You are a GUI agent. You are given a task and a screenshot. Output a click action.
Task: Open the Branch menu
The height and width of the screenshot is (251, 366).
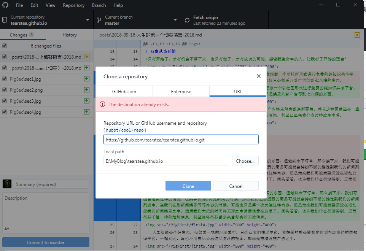[x=99, y=5]
